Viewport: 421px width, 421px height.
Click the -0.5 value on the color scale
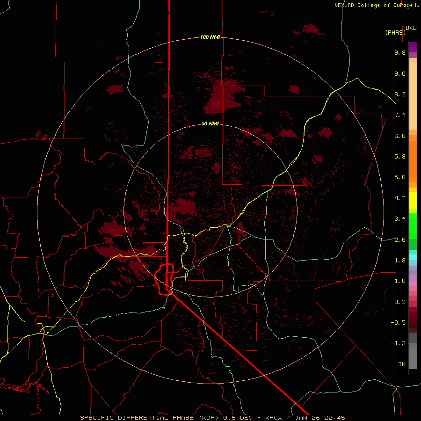398,323
